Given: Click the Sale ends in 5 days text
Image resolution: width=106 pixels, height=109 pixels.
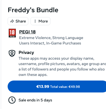Looking at the screenshot, I should [35, 100].
